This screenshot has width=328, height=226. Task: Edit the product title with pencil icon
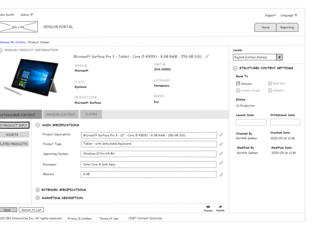tap(207, 56)
